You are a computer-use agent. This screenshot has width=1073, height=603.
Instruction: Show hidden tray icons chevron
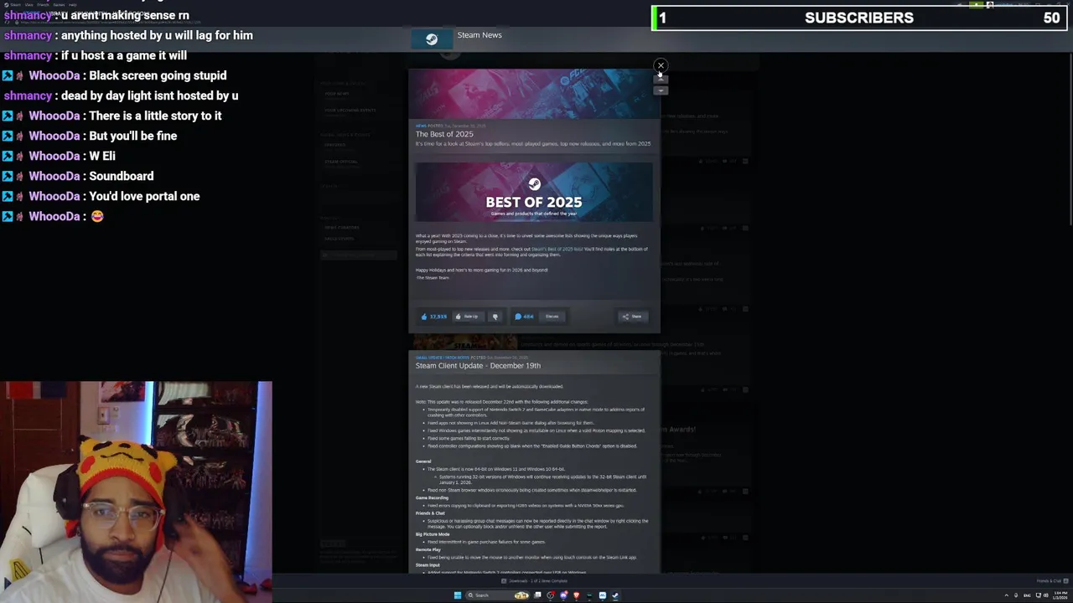click(x=1006, y=595)
